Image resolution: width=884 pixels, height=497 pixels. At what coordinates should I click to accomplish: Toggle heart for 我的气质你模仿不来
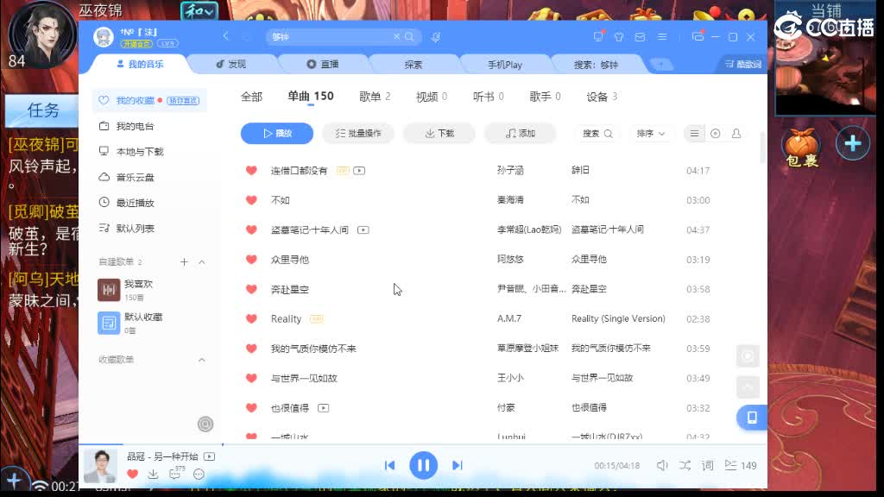pyautogui.click(x=251, y=349)
